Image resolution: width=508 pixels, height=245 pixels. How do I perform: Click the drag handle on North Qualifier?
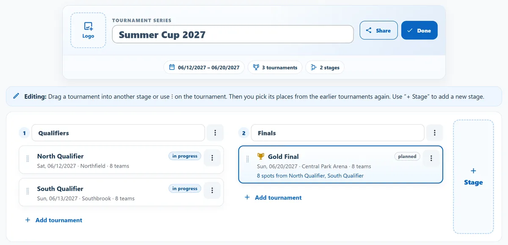pyautogui.click(x=28, y=159)
